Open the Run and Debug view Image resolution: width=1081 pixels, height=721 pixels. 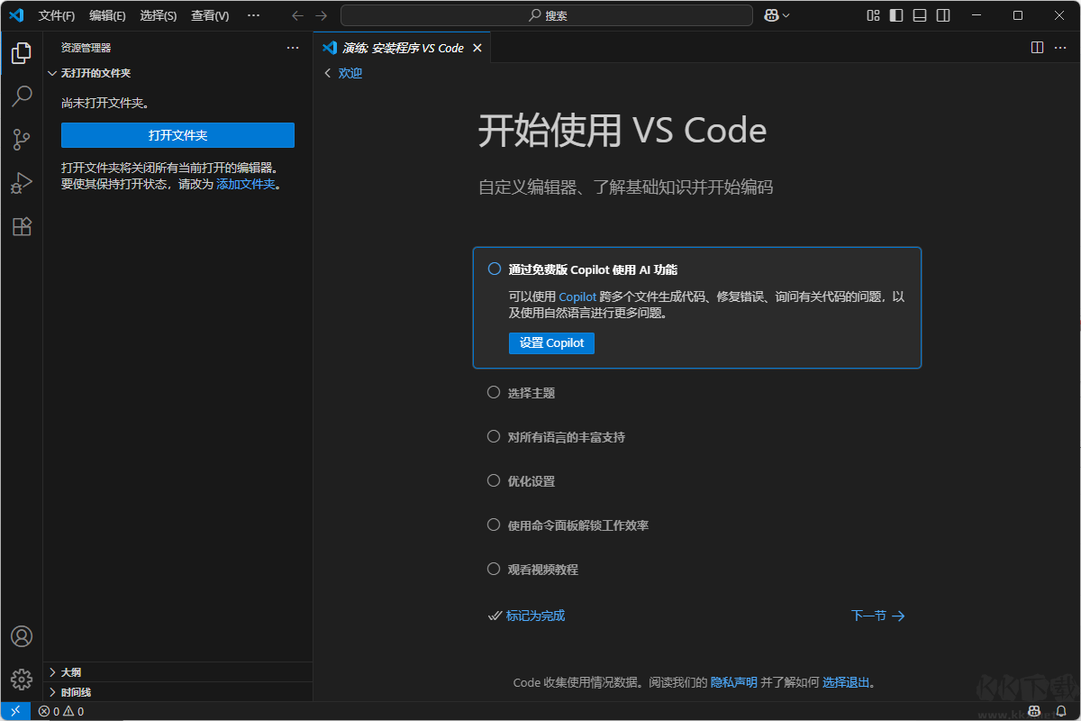(x=21, y=182)
